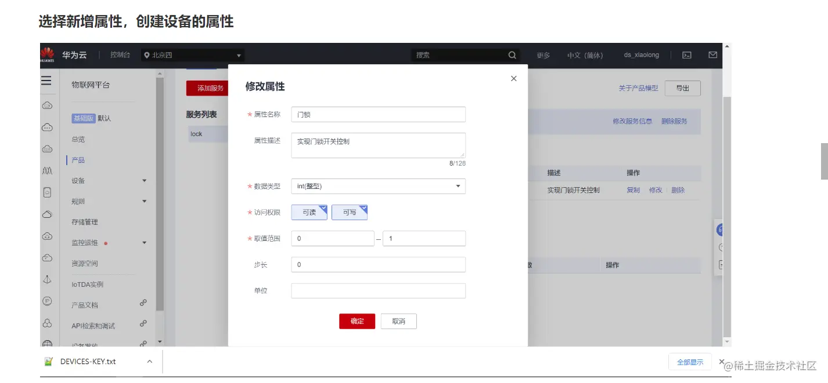Viewport: 828px width, 383px height.
Task: Click the page vertical scrollbar on right
Action: 726,216
